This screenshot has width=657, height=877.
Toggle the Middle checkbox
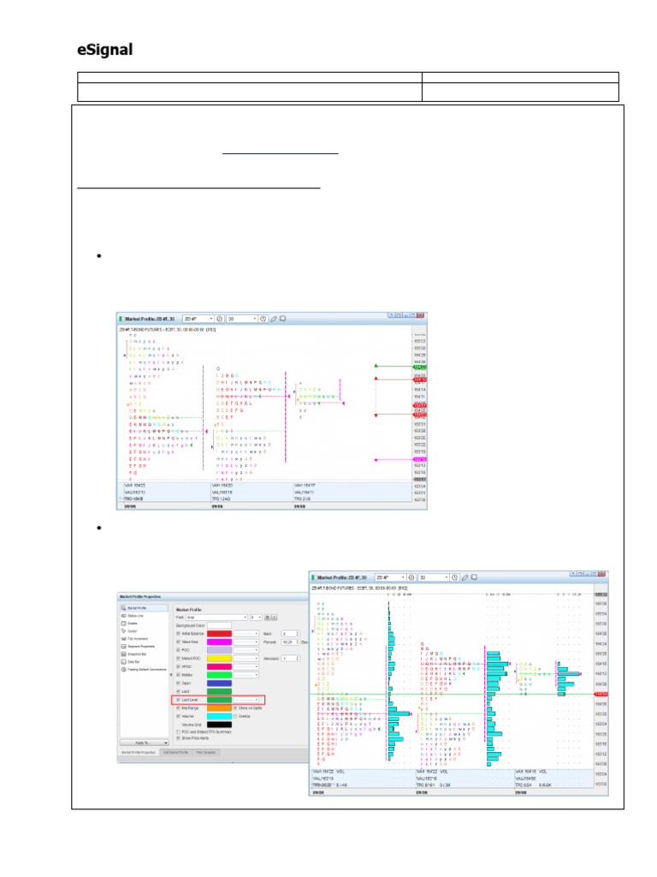pyautogui.click(x=178, y=675)
